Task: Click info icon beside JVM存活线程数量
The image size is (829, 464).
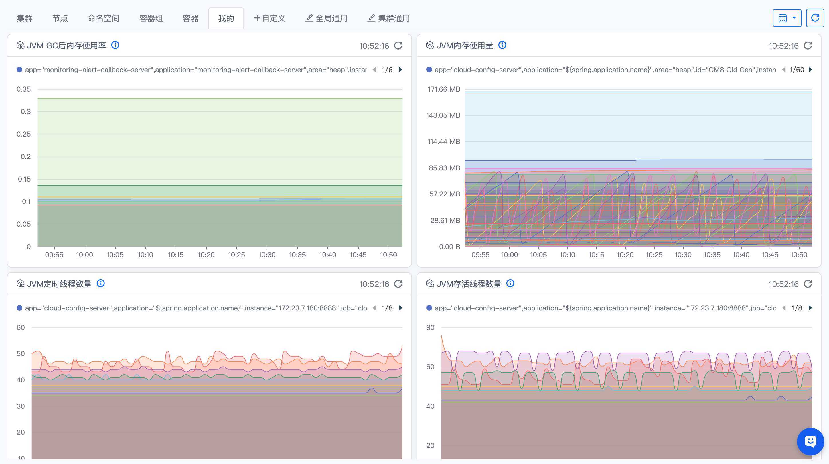Action: click(x=510, y=283)
